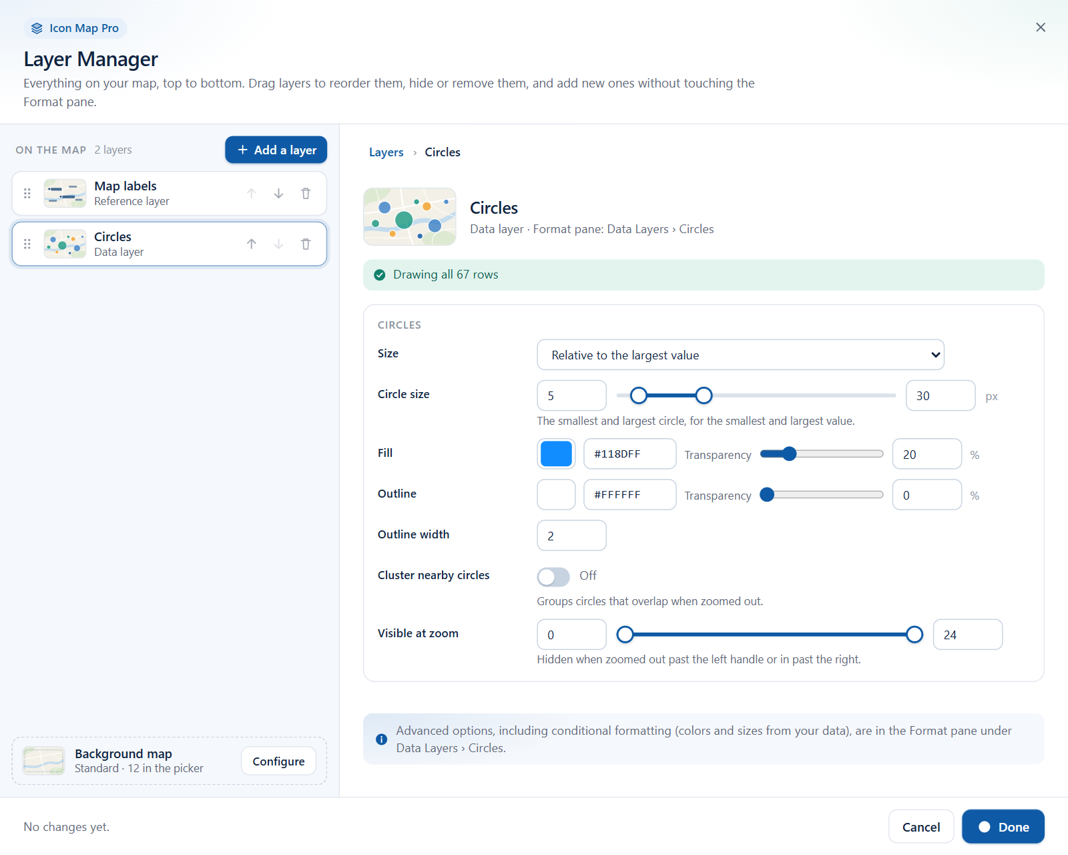Screen dimensions: 1068x855
Task: Click the minimum zoom field
Action: (571, 635)
